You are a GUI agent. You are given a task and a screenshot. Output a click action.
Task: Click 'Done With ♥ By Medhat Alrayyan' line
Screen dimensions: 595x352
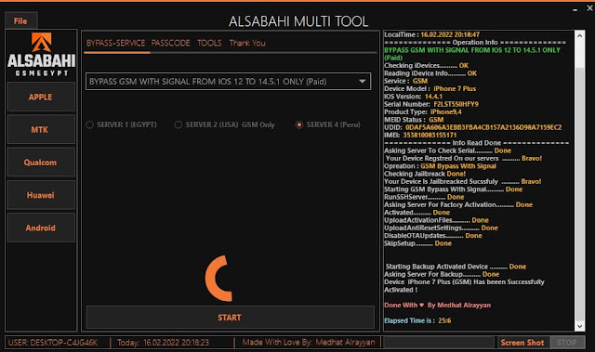(437, 305)
